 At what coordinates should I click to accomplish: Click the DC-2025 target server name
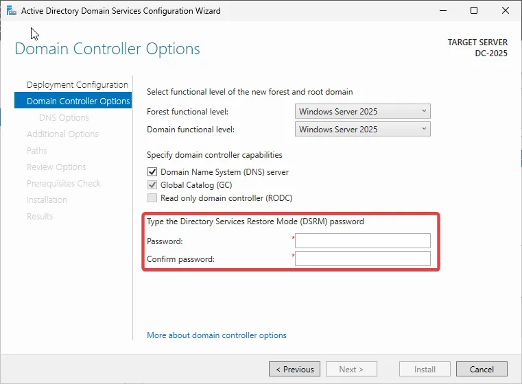[491, 53]
